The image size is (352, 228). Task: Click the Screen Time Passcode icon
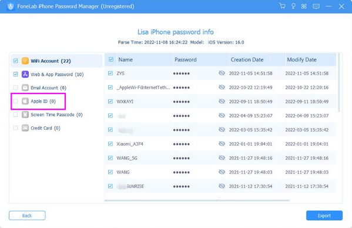[x=25, y=115]
